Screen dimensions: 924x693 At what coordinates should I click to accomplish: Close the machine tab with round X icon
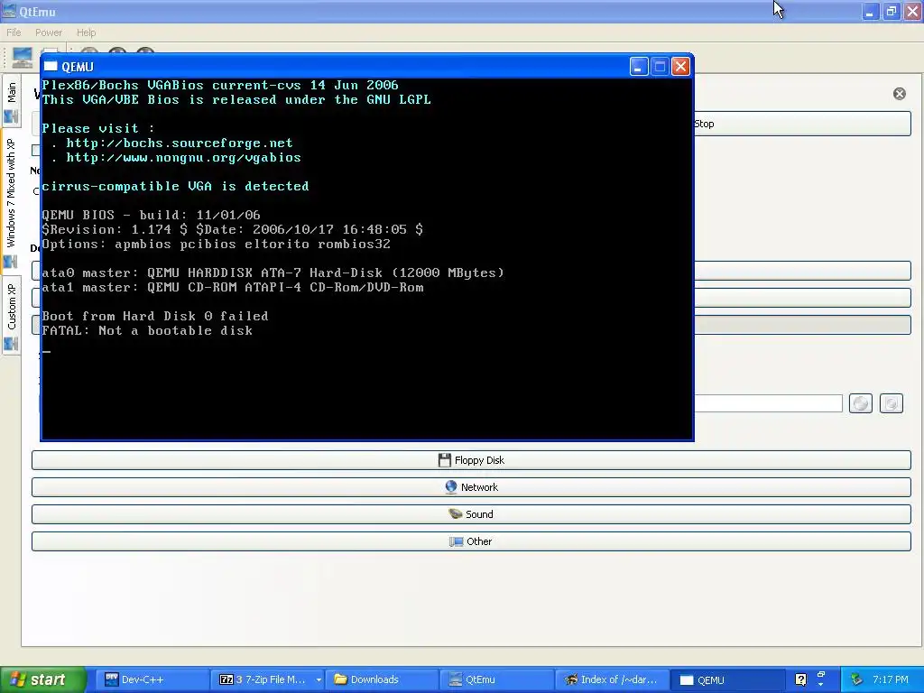pos(900,94)
